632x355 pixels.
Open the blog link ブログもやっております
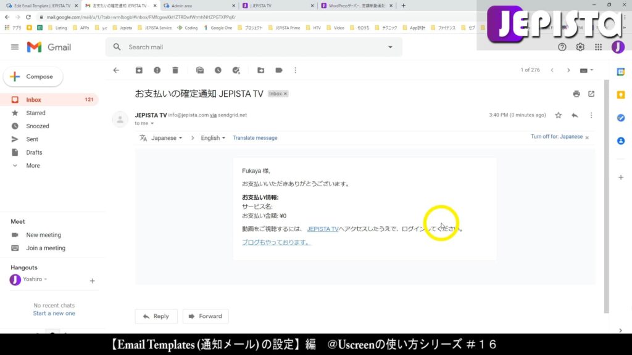[276, 242]
